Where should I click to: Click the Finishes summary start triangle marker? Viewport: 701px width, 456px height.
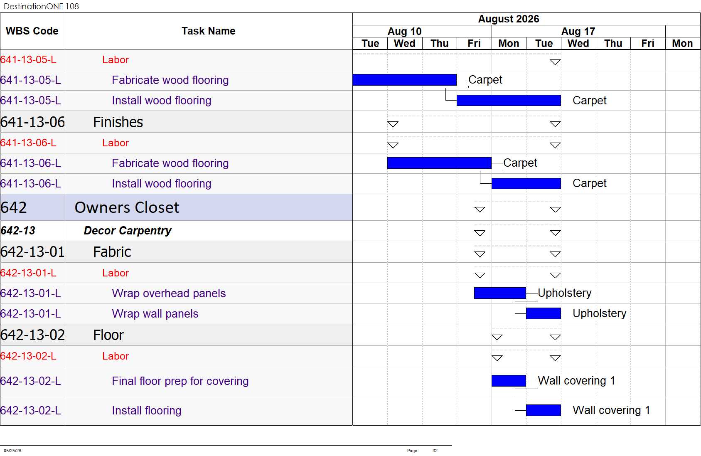pos(393,124)
